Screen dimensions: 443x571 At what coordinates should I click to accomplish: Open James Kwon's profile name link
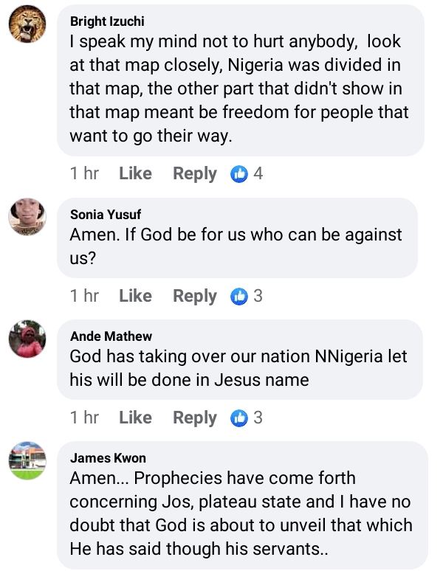pyautogui.click(x=108, y=458)
